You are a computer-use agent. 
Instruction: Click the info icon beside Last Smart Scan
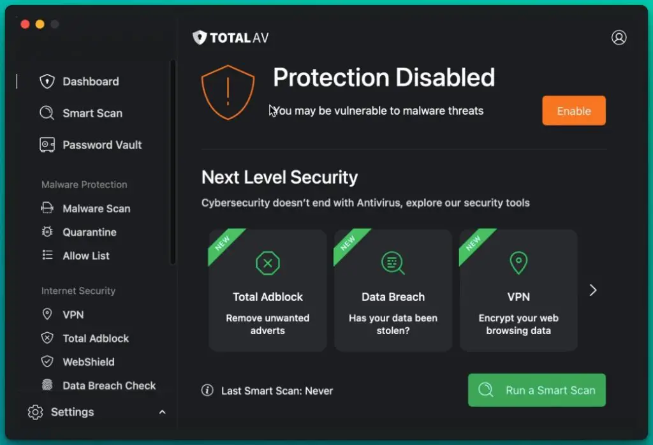click(x=207, y=390)
